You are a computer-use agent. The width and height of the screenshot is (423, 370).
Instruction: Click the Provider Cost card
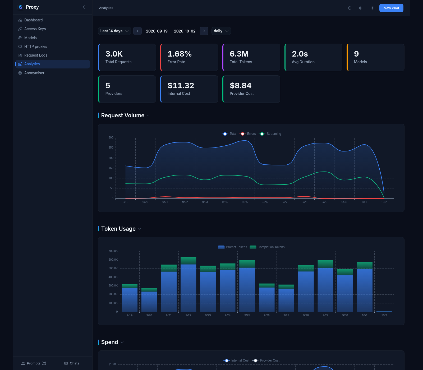coord(251,89)
